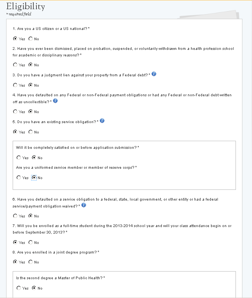Image resolution: width=252 pixels, height=298 pixels.
Task: Select No for joint degree program enrollment
Action: click(x=31, y=262)
